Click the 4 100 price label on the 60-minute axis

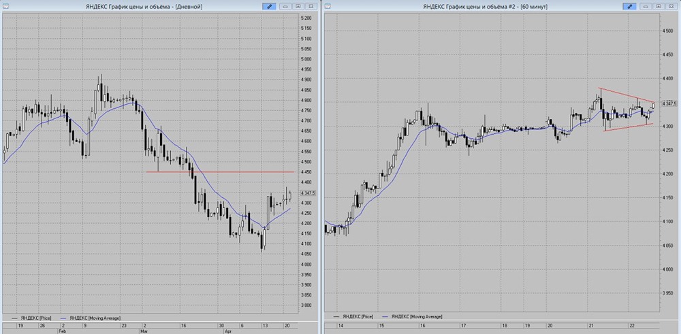click(668, 222)
